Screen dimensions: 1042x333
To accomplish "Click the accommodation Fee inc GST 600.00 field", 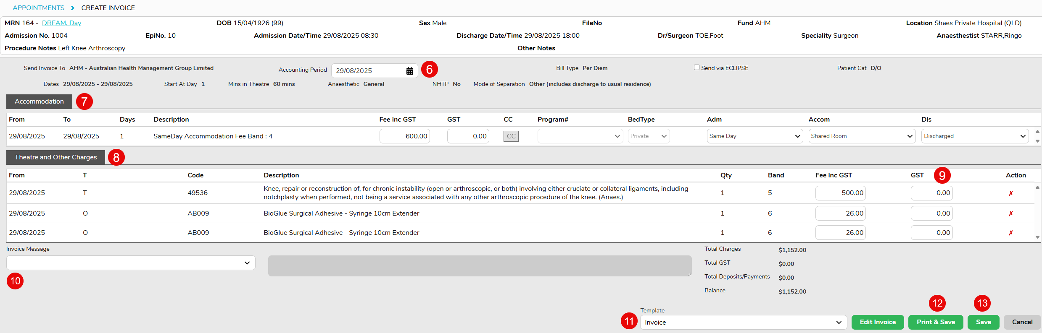I will click(404, 136).
